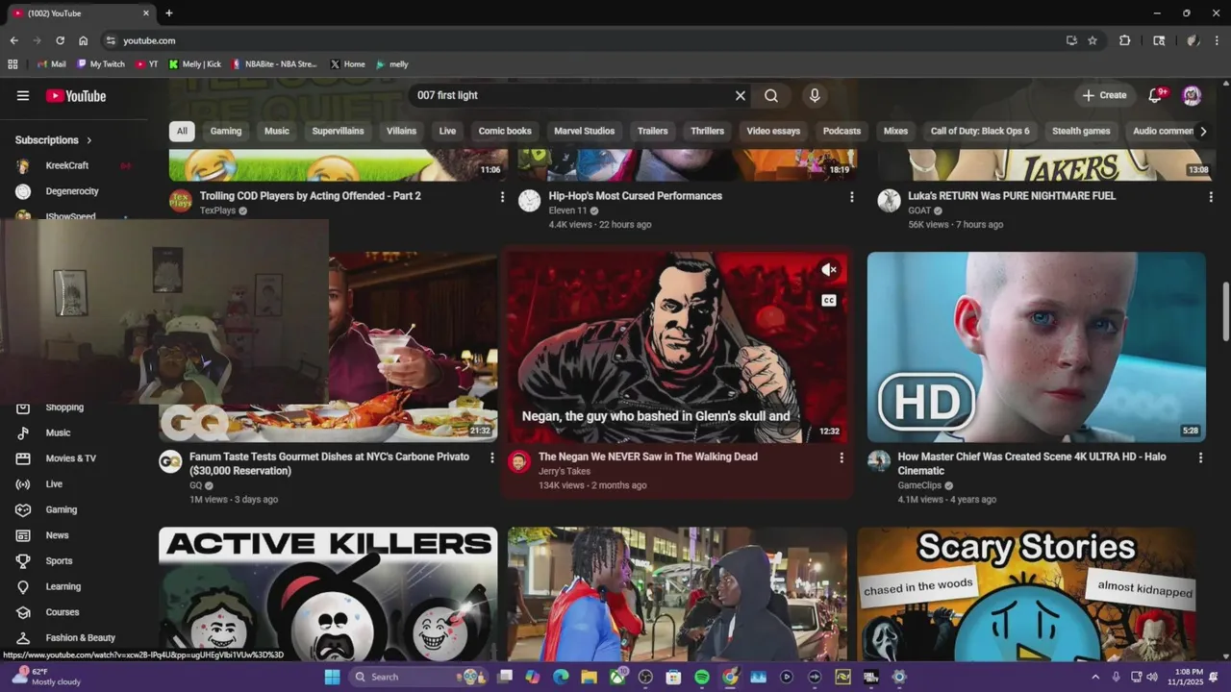Focus the Chrome address bar
The height and width of the screenshot is (692, 1231).
[x=577, y=40]
